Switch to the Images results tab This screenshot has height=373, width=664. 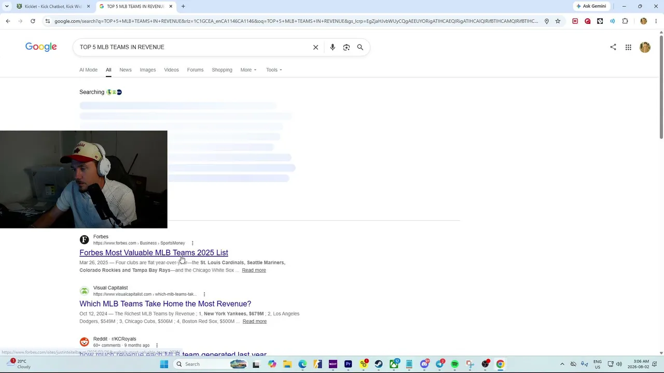148,70
